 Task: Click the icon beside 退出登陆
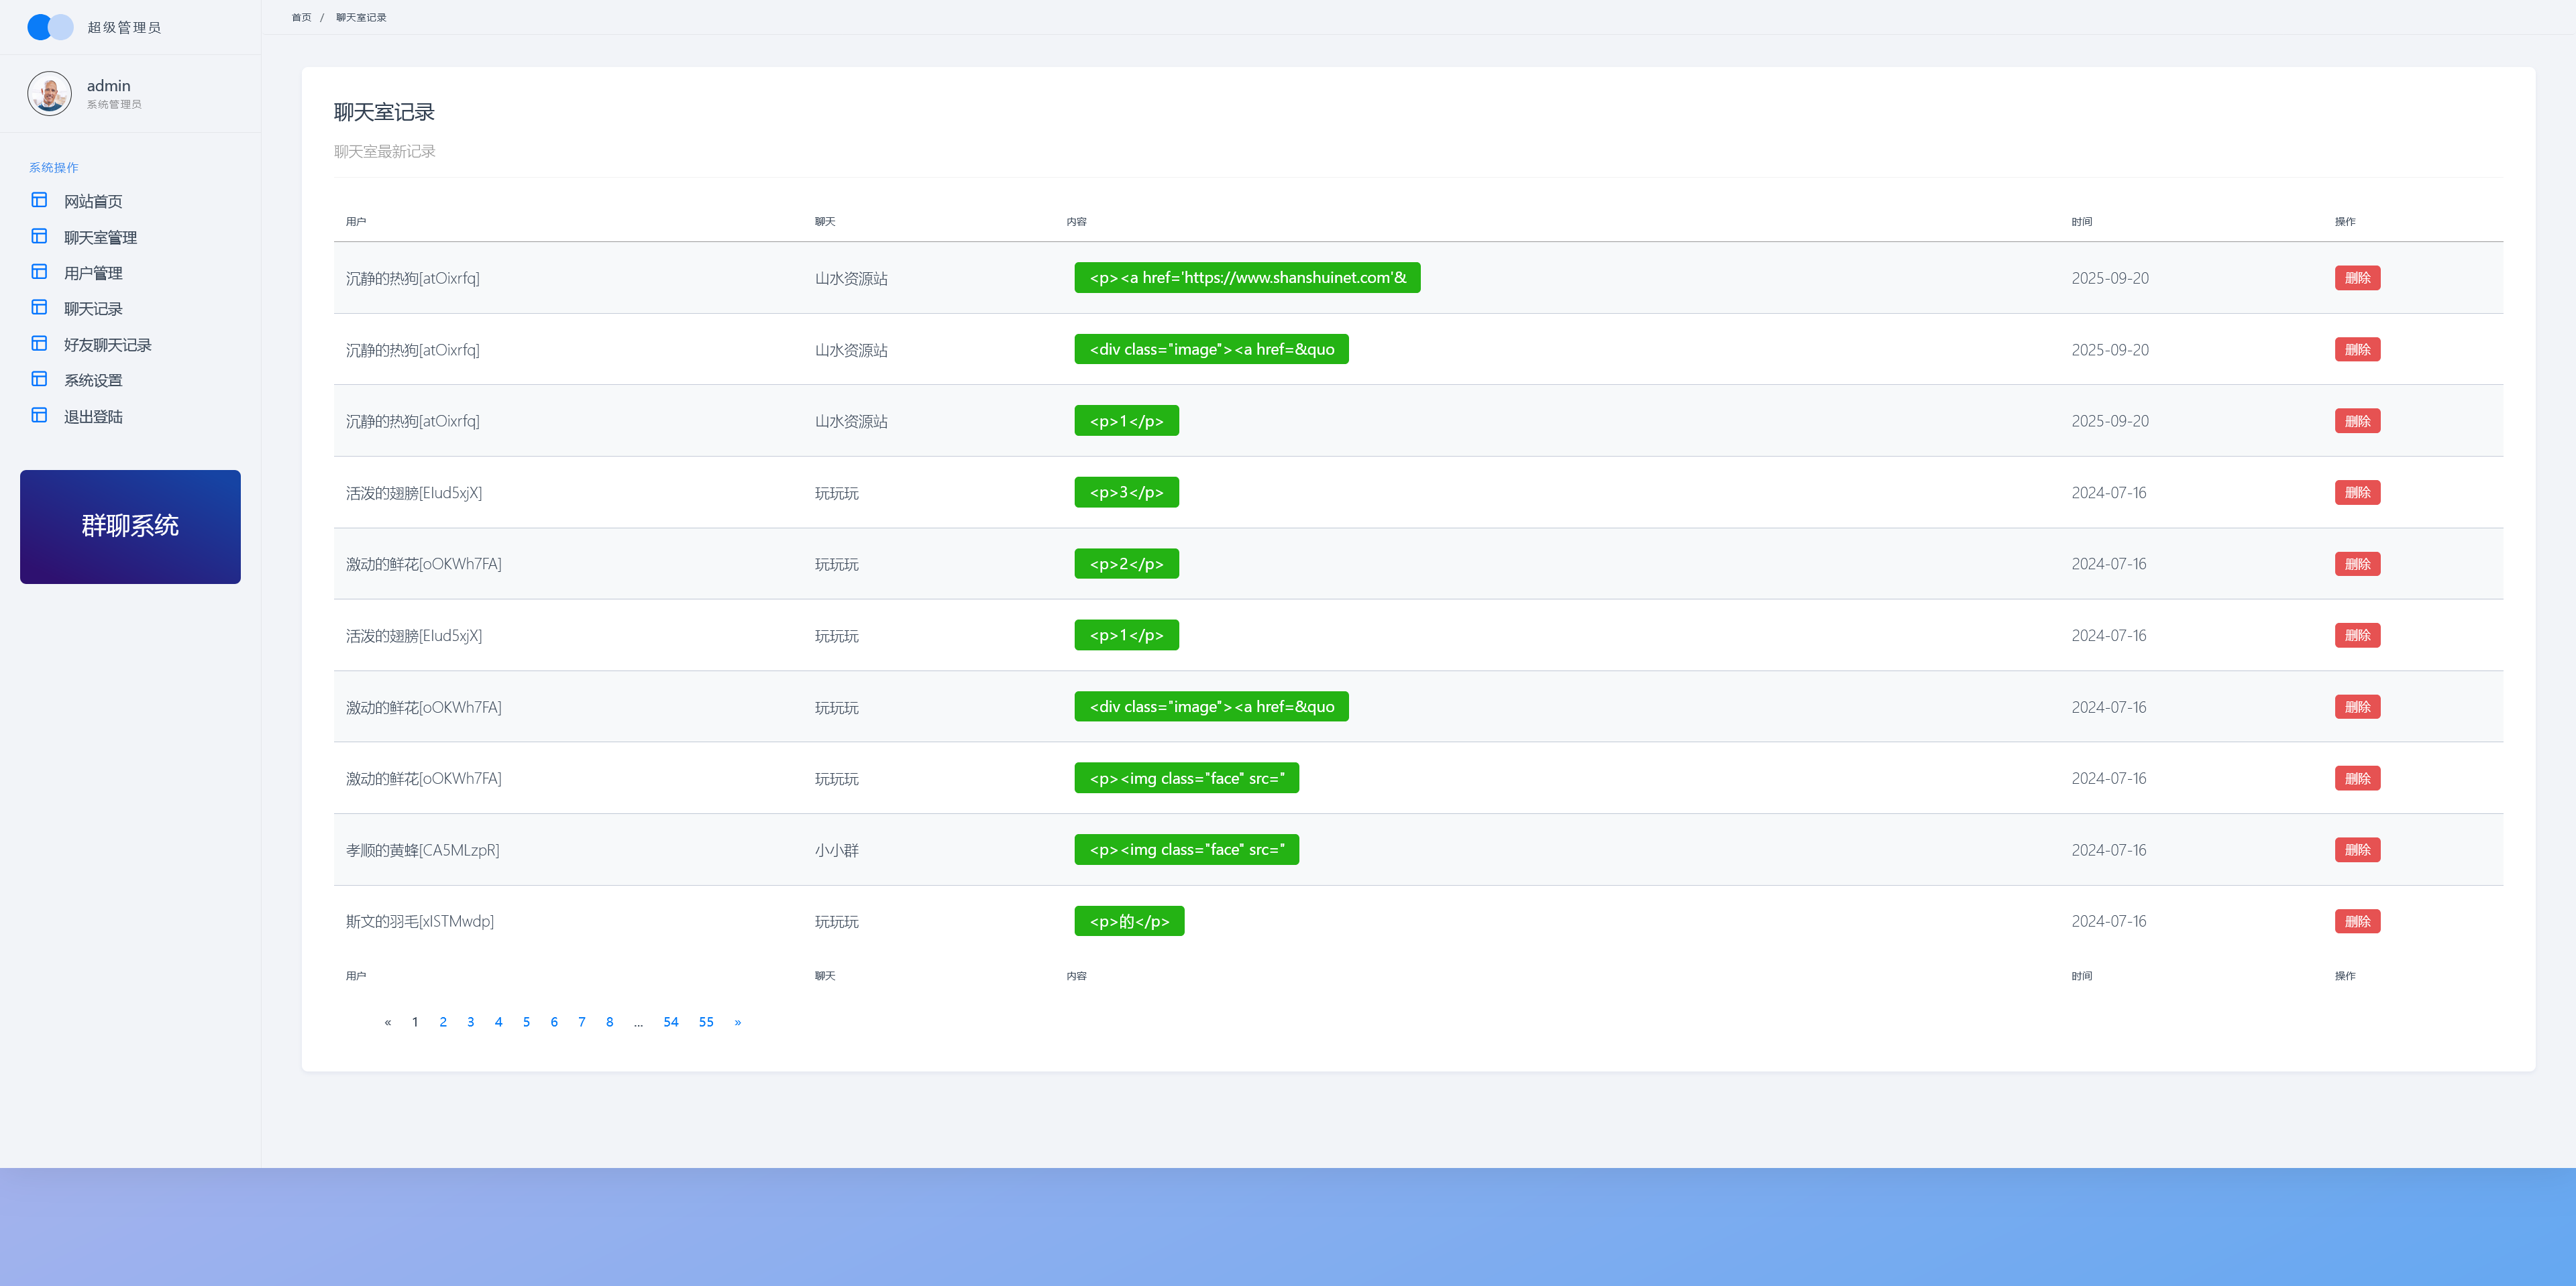pos(39,414)
